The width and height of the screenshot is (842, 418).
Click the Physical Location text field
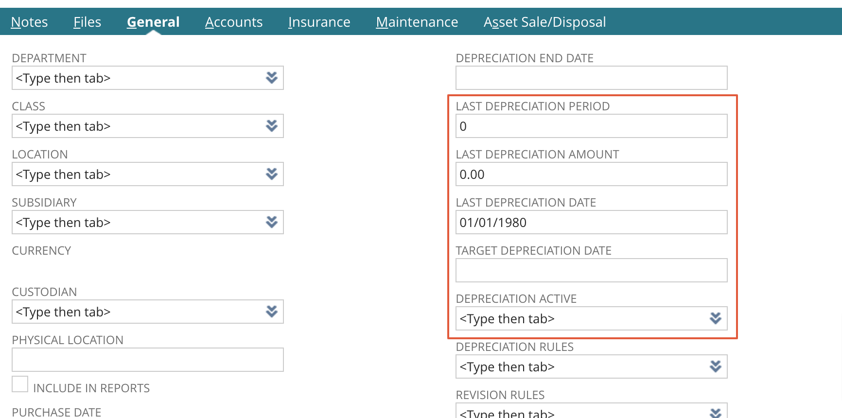click(147, 360)
